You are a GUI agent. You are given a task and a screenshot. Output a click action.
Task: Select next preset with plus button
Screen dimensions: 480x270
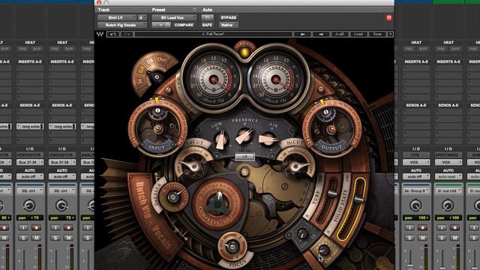(161, 25)
